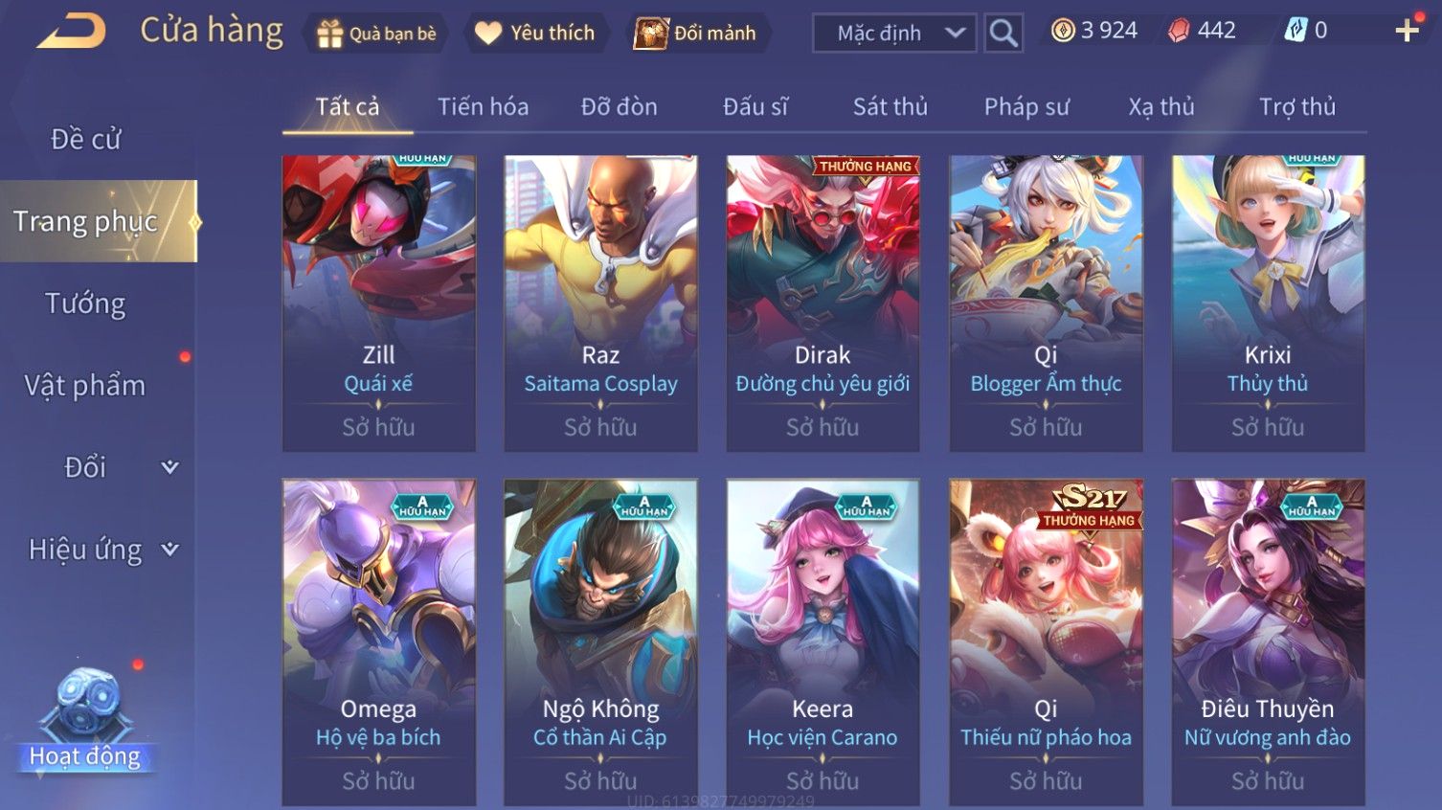The image size is (1442, 810).
Task: Click the red ruby currency icon
Action: click(x=1179, y=31)
